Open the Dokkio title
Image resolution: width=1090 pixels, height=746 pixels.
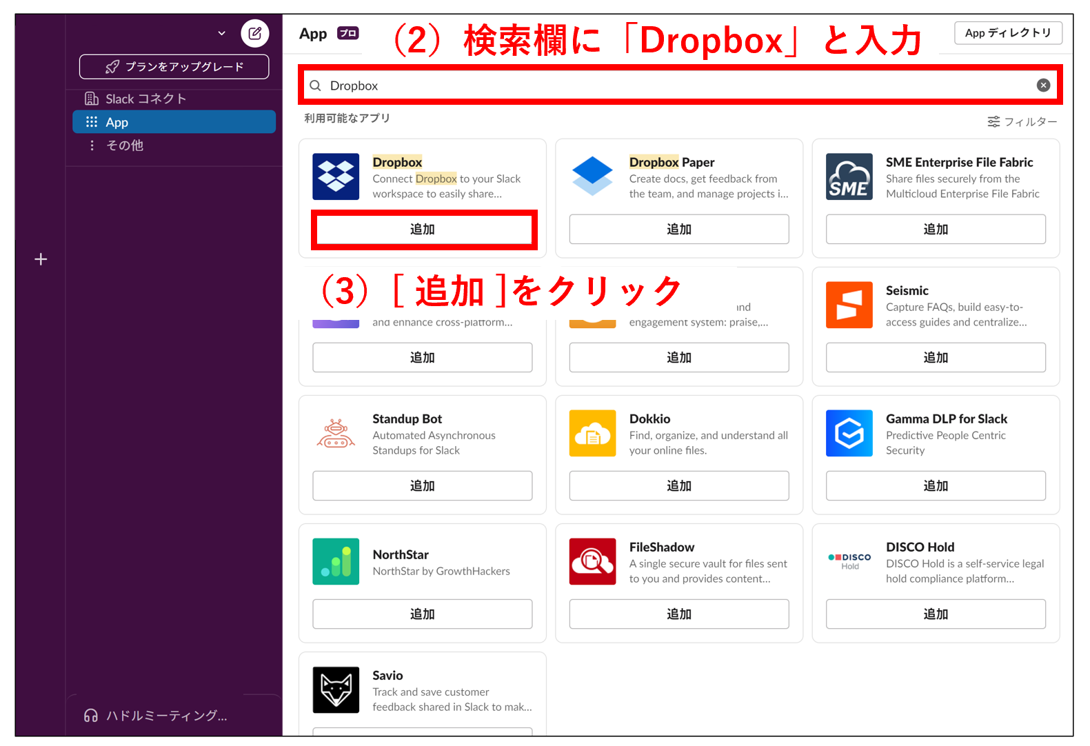[649, 419]
